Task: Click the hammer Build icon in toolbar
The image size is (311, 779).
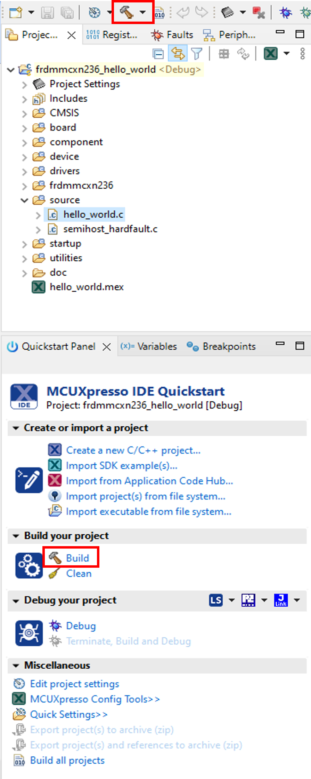Action: [126, 13]
